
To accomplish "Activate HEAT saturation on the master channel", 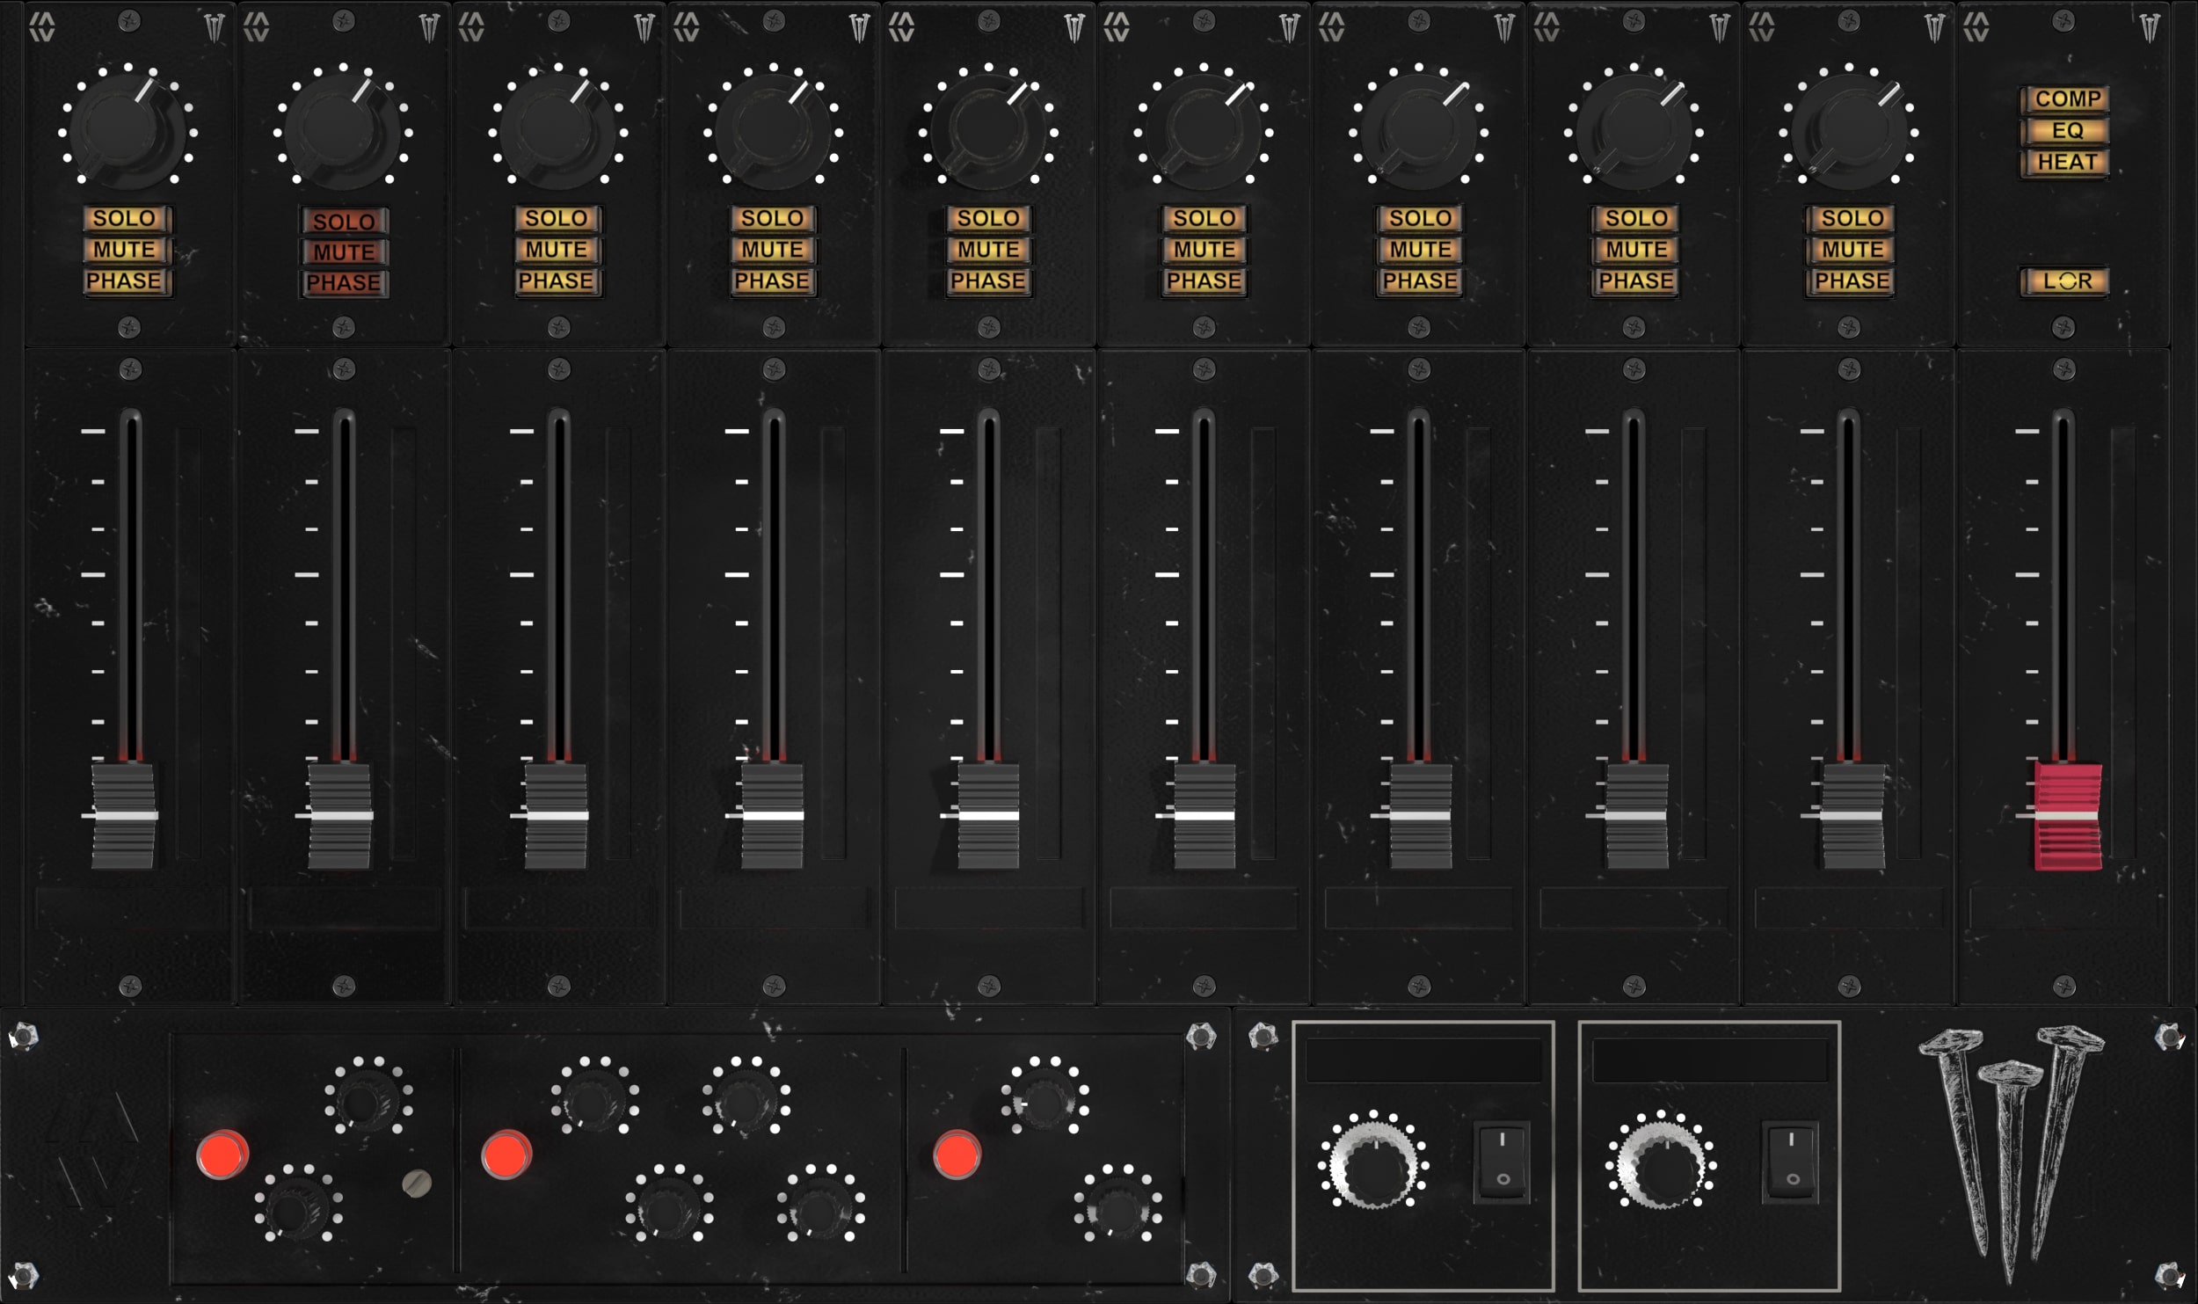I will 2063,161.
